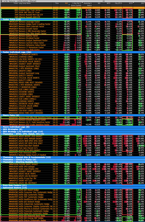Click the 1-Day Ret Z-Score column header
Screen dimensions: 145x222
pos(76,4)
